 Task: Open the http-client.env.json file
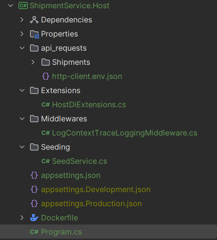pos(87,76)
